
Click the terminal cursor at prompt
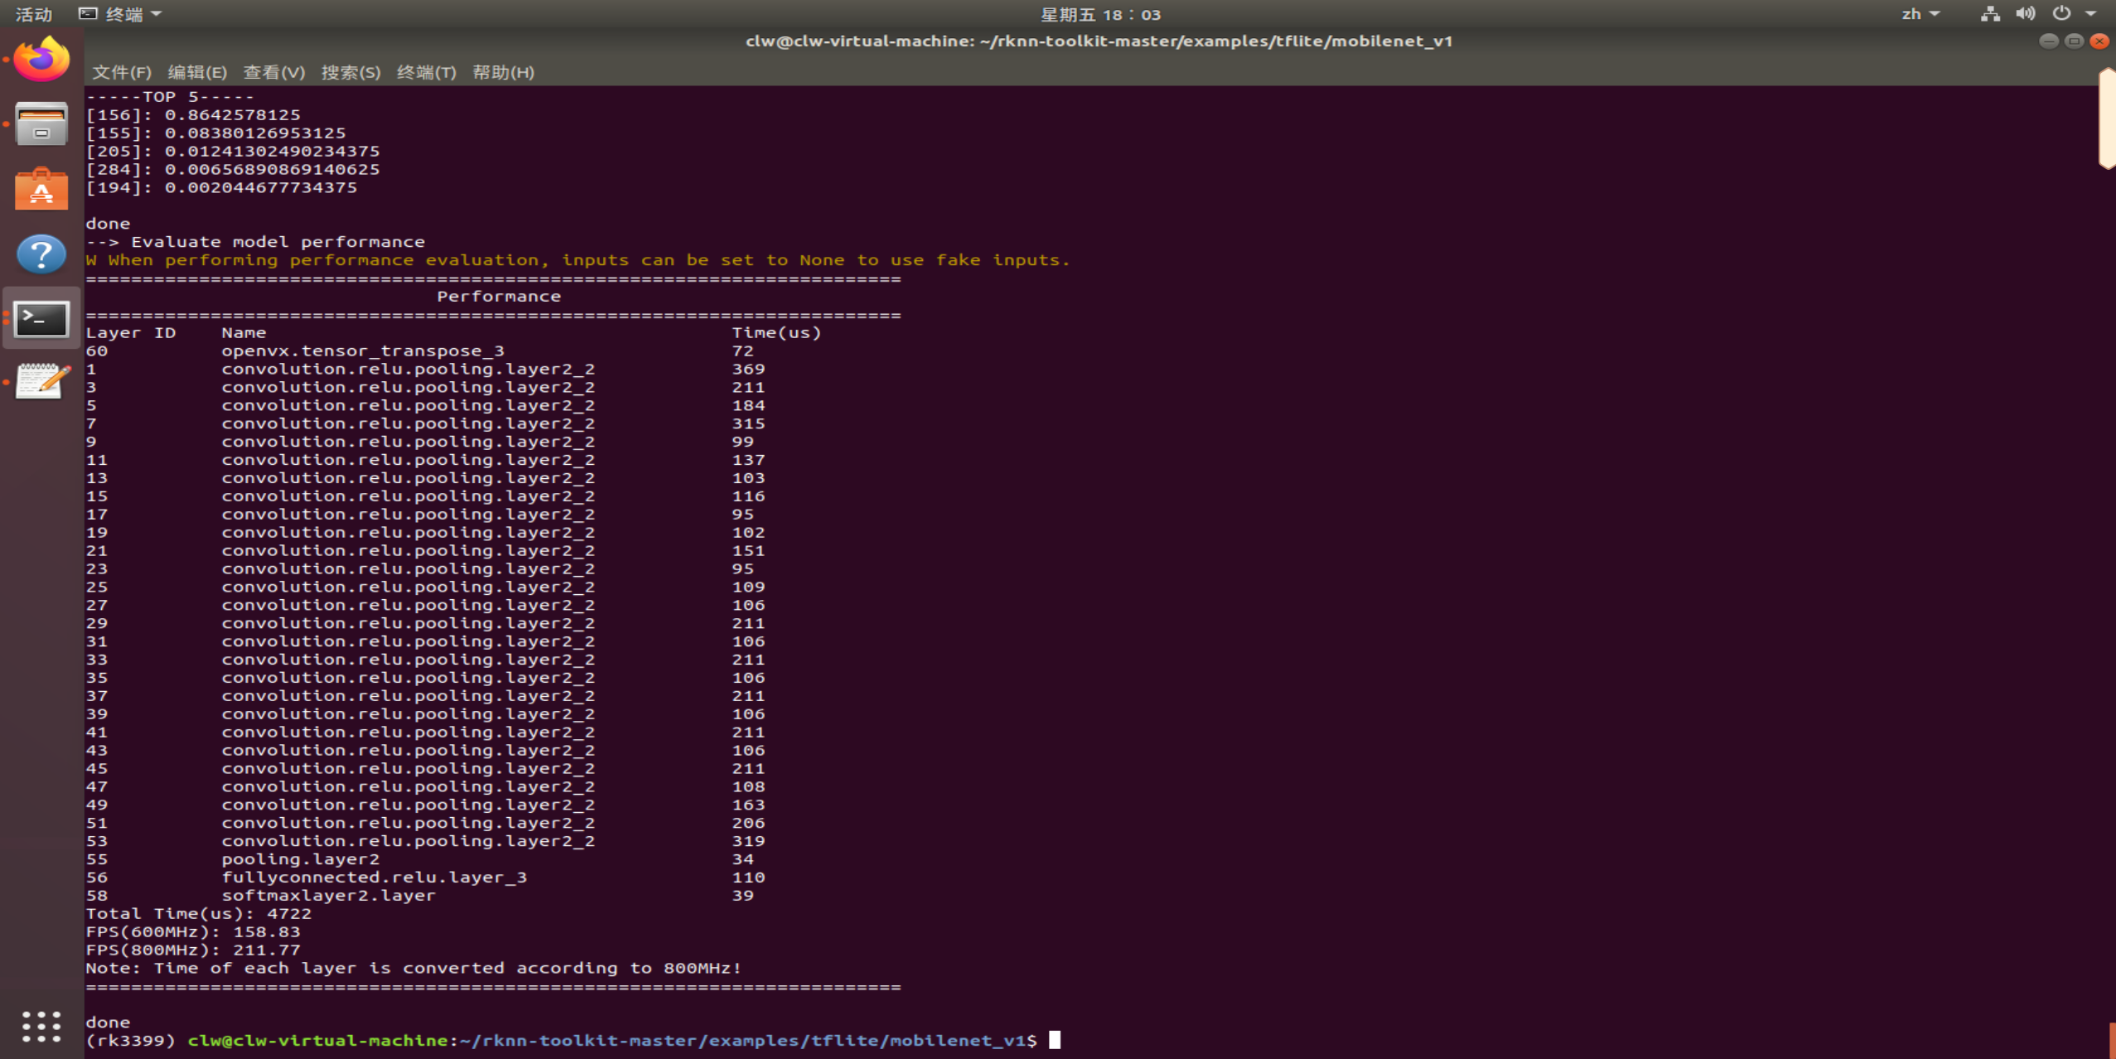[x=1054, y=1040]
